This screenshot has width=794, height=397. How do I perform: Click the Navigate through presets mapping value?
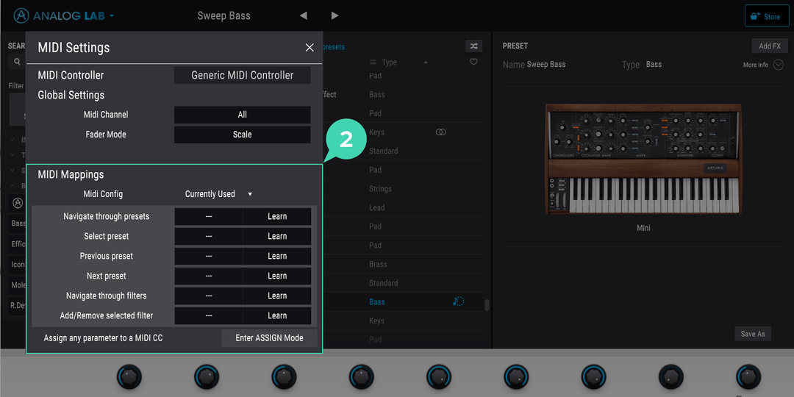pyautogui.click(x=209, y=216)
